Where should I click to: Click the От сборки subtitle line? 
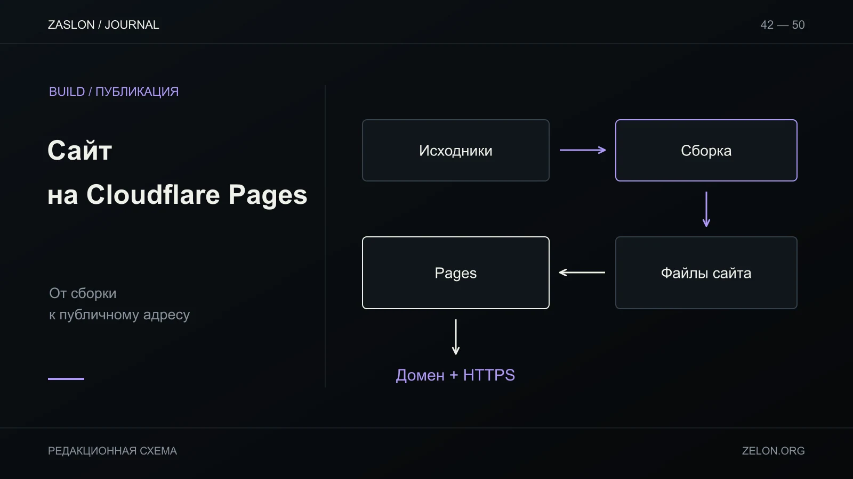point(83,293)
